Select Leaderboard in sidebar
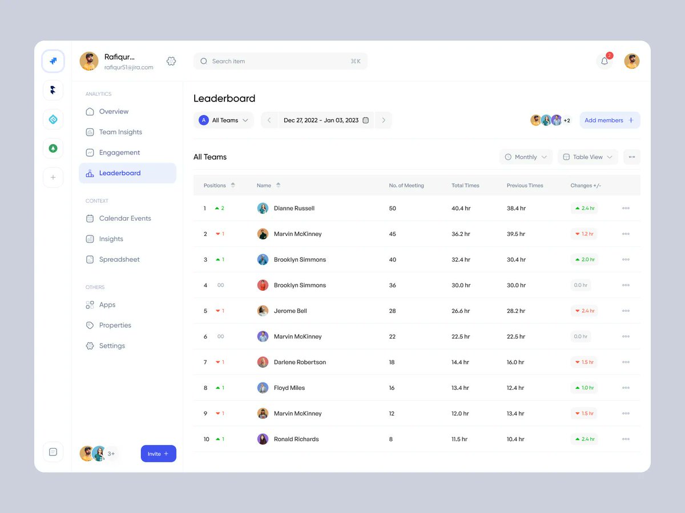This screenshot has width=685, height=513. coord(127,173)
